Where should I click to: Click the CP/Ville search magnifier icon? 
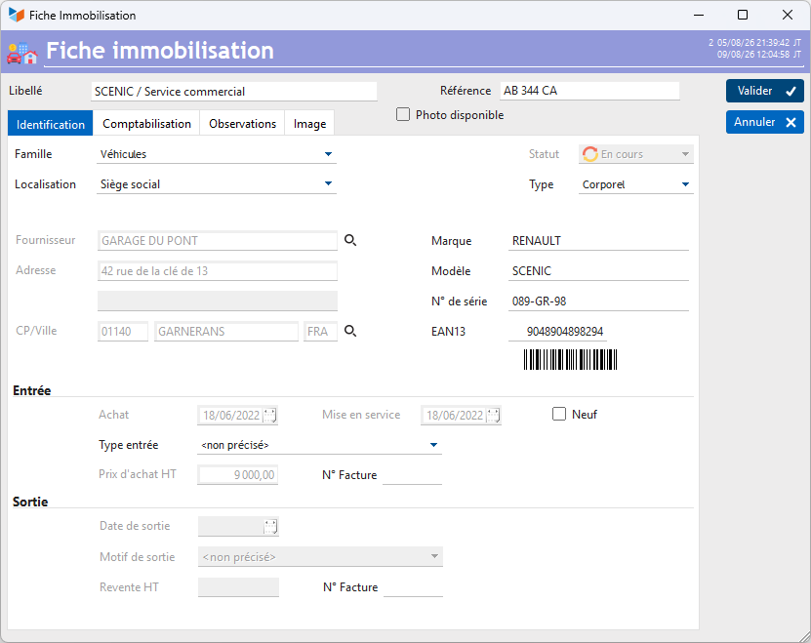[350, 331]
